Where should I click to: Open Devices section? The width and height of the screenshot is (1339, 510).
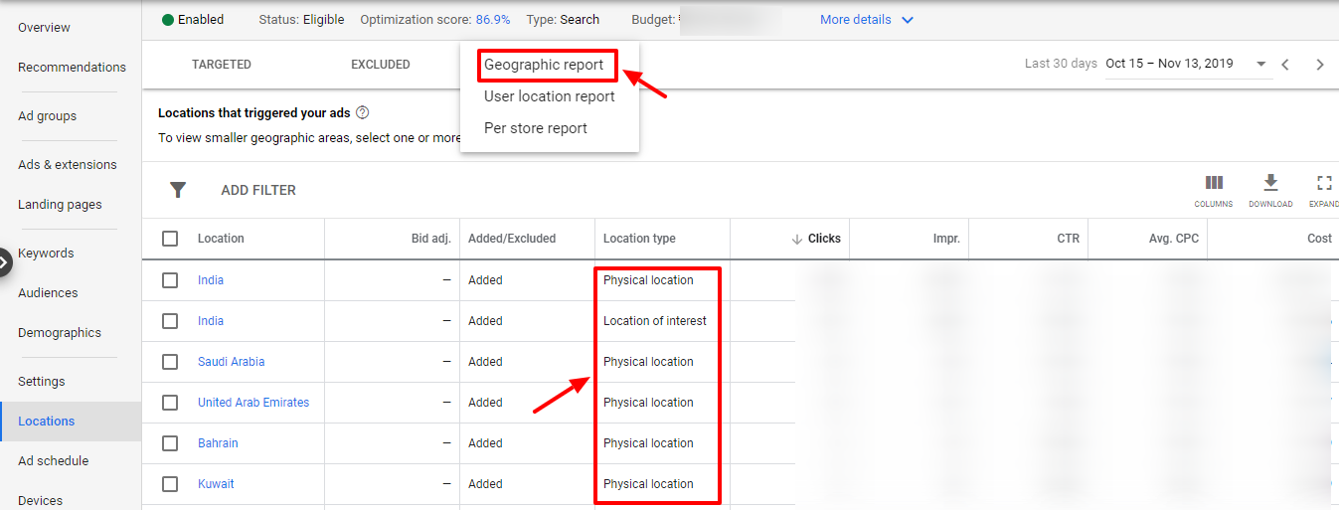40,501
